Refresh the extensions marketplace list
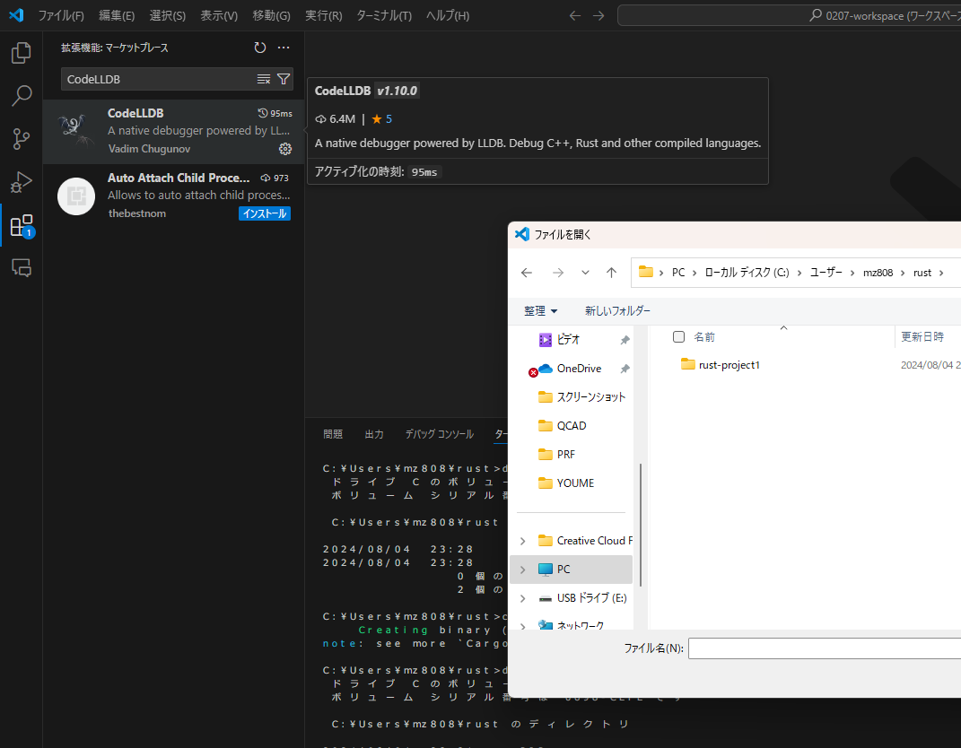Screen dimensions: 961x748 (x=260, y=48)
